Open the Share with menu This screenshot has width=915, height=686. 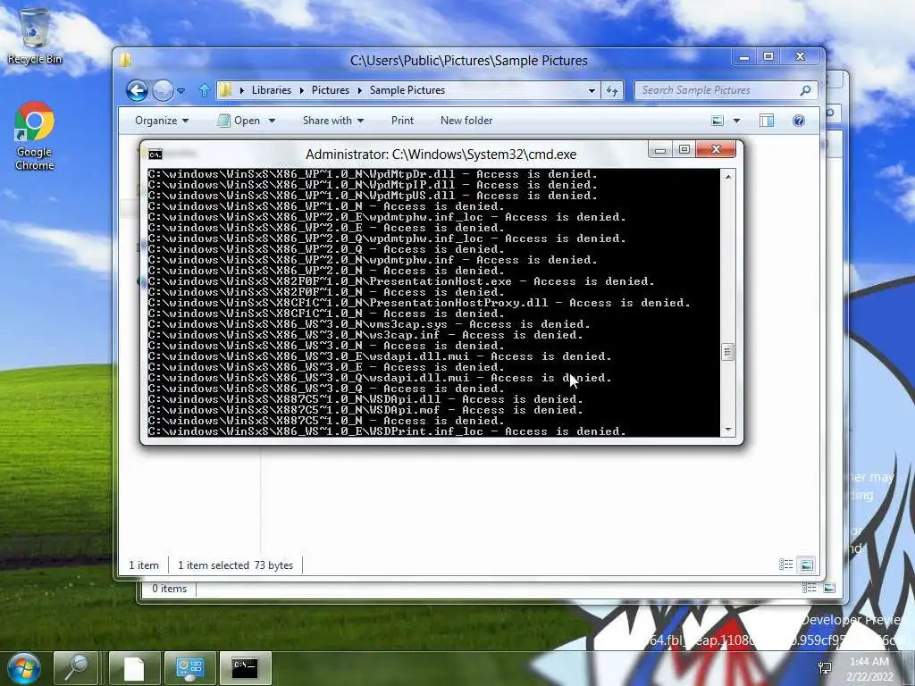coord(332,121)
